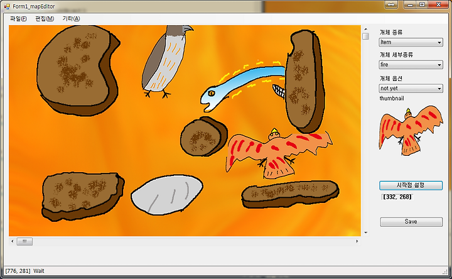
Task: Click the double-arrow title bar button
Action: pyautogui.click(x=391, y=4)
